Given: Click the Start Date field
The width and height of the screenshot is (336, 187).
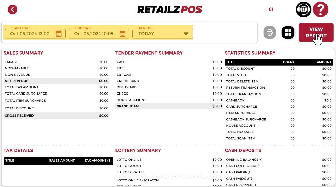Looking at the screenshot, I should coord(35,34).
